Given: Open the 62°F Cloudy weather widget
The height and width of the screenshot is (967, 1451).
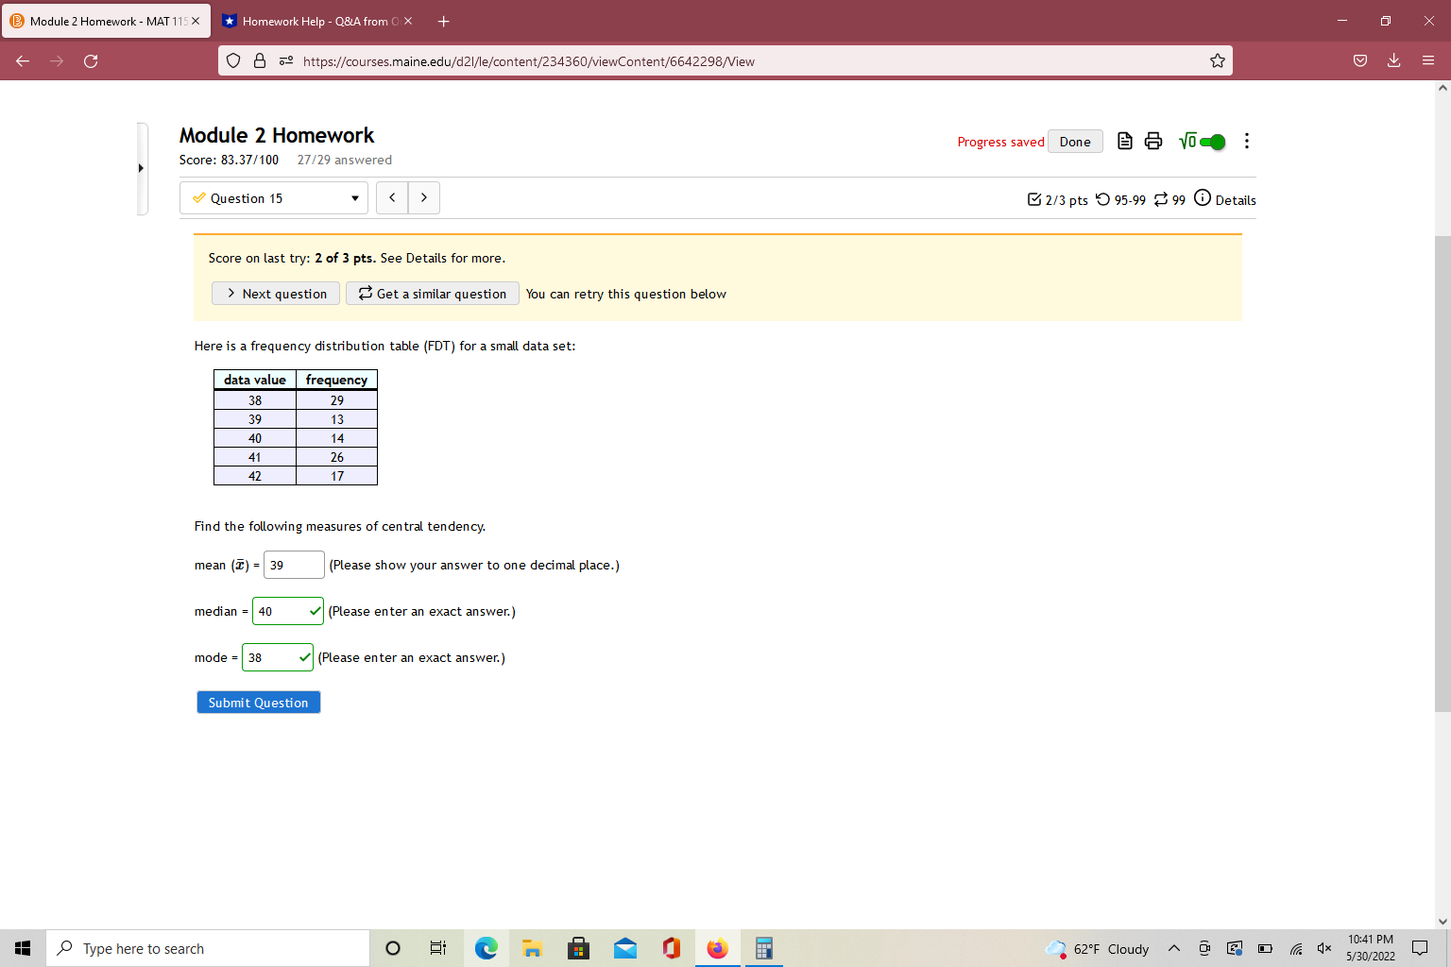Looking at the screenshot, I should [x=1098, y=948].
